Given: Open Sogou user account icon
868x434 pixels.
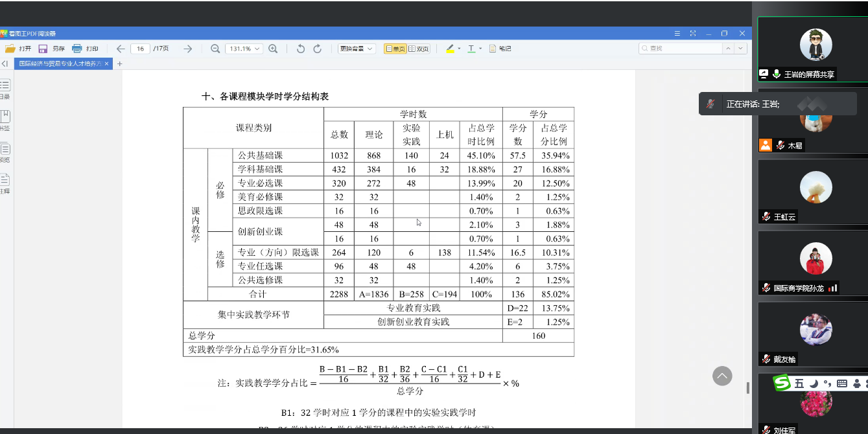Looking at the screenshot, I should click(856, 383).
